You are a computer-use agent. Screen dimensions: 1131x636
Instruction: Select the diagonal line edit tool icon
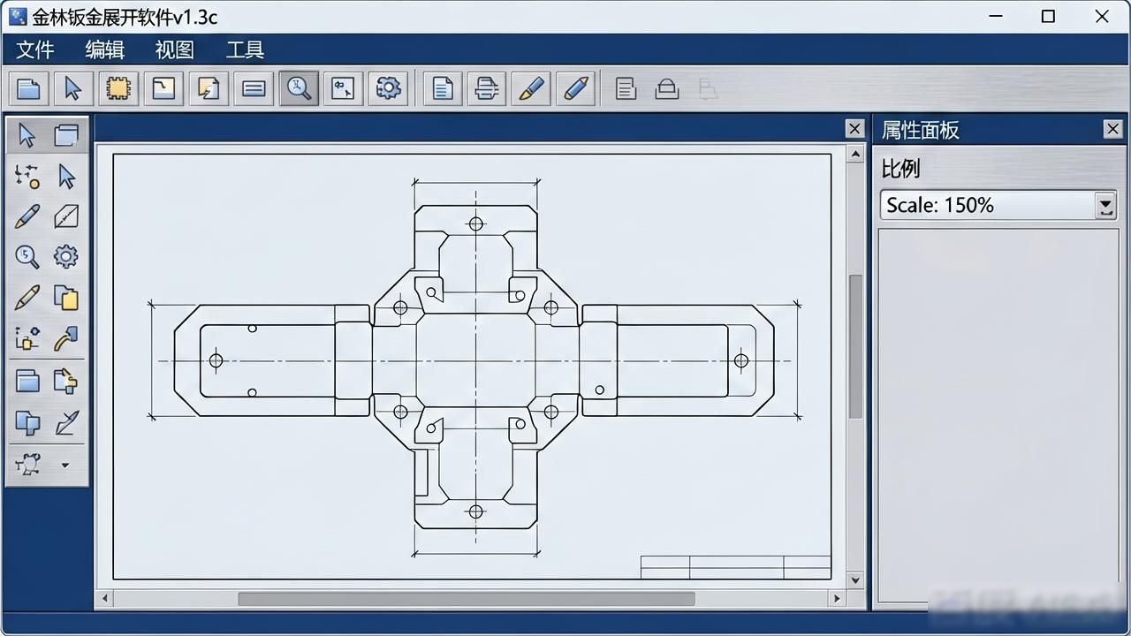click(x=66, y=423)
